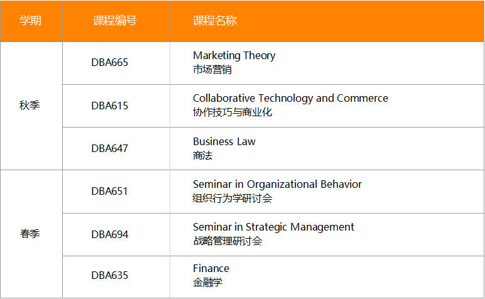The image size is (485, 299).
Task: Click the 学期 column header
Action: click(30, 21)
